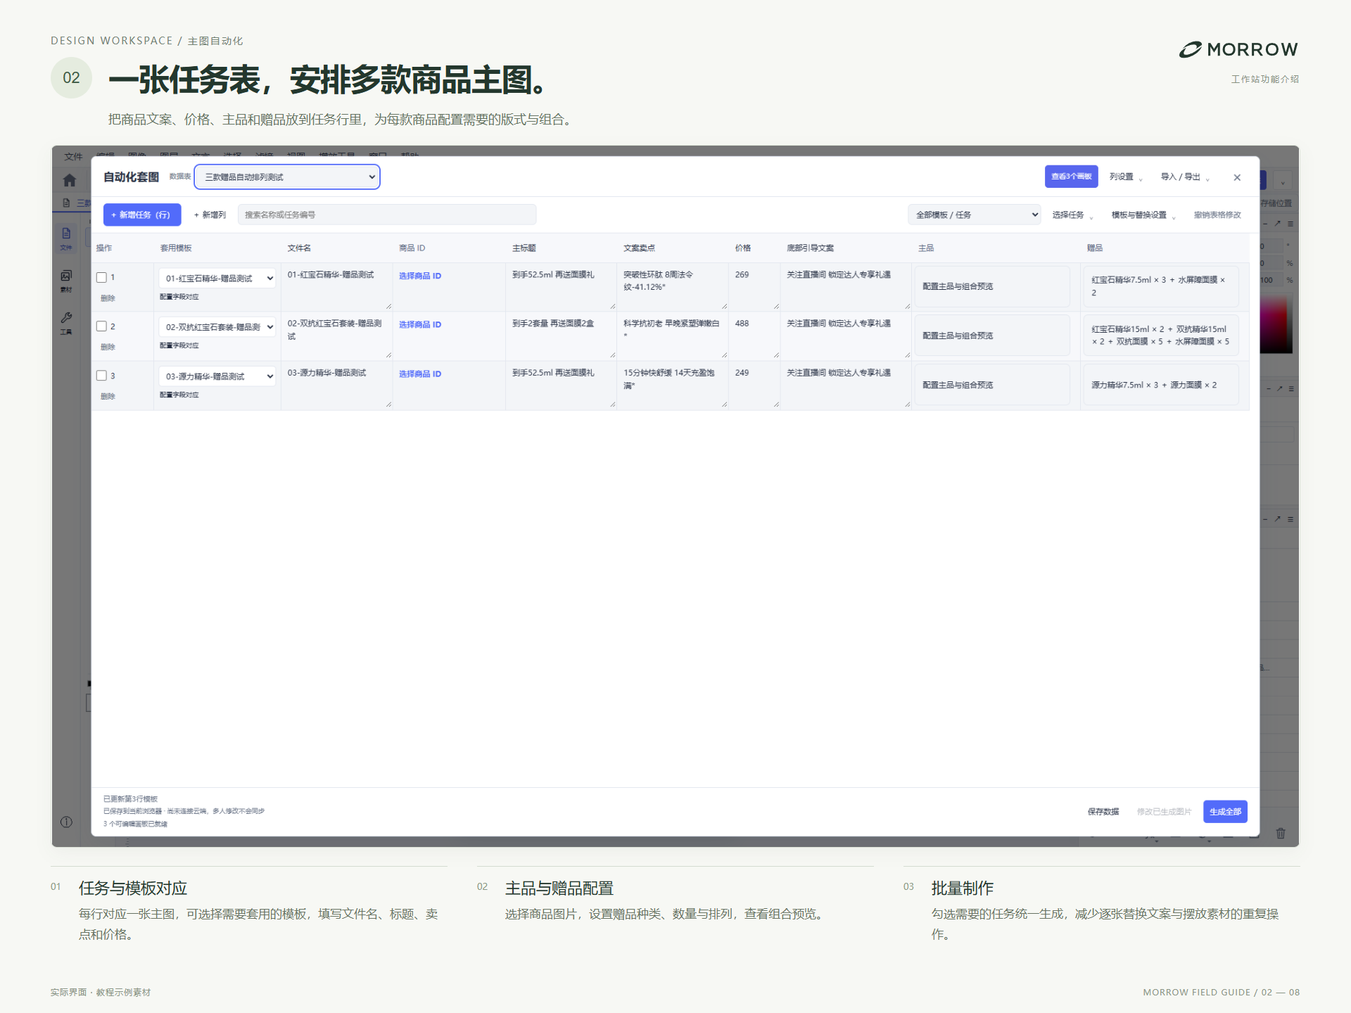1351x1013 pixels.
Task: Expand the 列设置 menu
Action: 1125,177
